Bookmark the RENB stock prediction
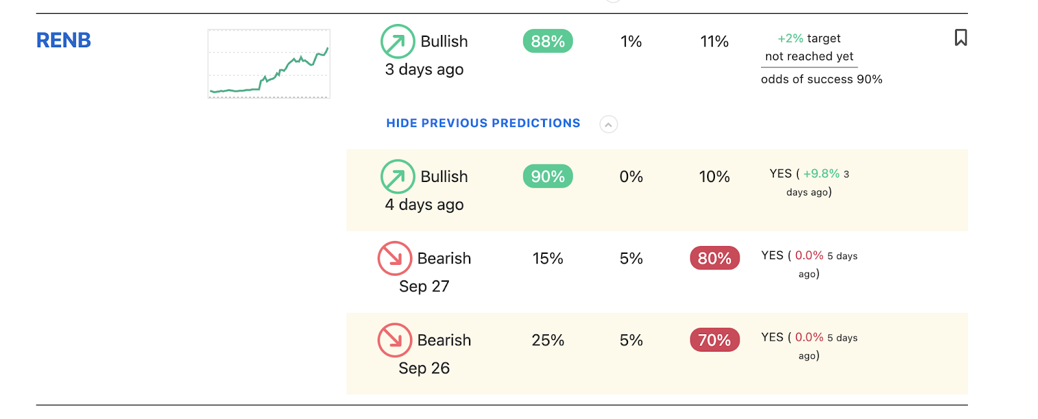 coord(961,38)
